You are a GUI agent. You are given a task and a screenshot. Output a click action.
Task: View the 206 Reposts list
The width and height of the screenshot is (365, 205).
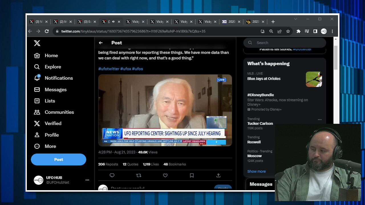coord(108,164)
